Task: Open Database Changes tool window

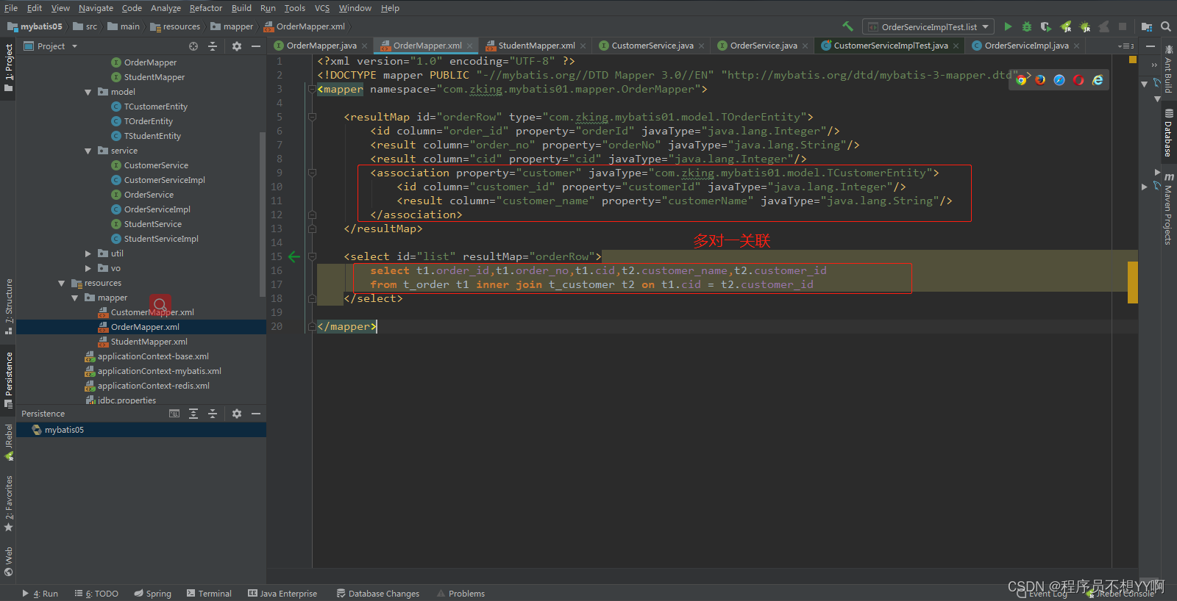Action: tap(378, 593)
